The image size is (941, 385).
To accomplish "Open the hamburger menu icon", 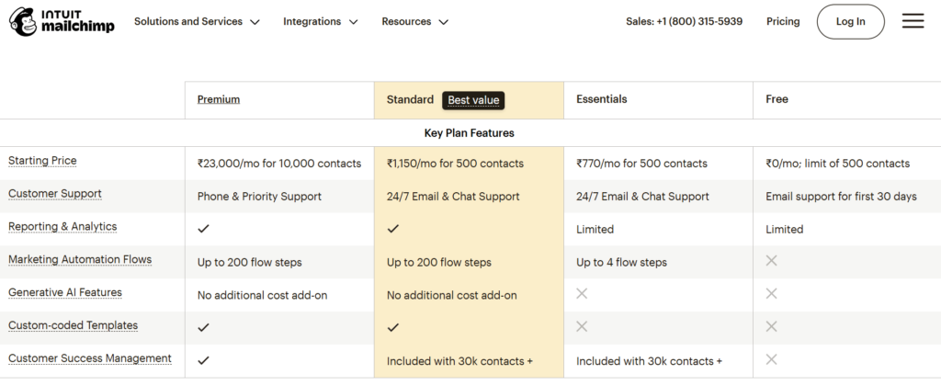I will (913, 21).
